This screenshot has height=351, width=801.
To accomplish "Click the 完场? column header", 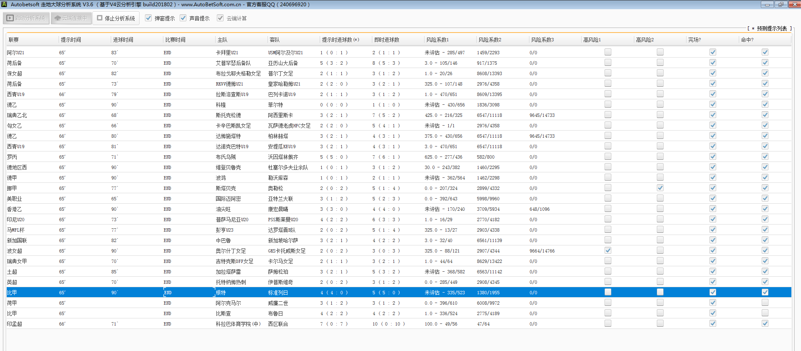I will click(x=694, y=40).
